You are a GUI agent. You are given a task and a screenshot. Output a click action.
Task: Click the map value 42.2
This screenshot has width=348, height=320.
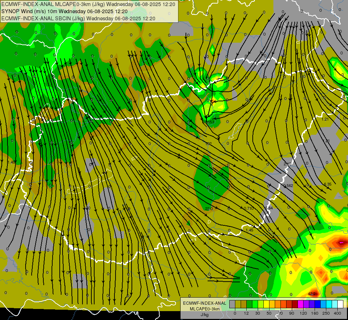point(312,294)
